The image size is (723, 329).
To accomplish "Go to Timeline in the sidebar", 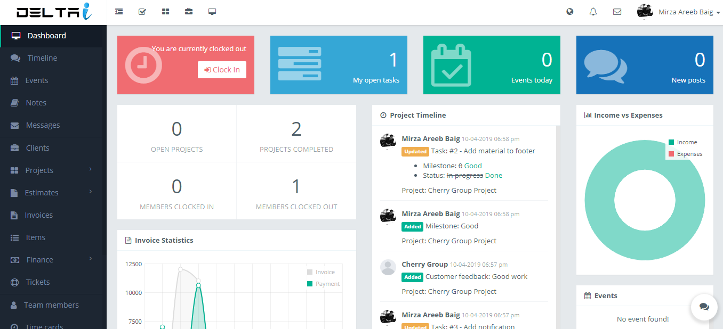I will point(42,58).
